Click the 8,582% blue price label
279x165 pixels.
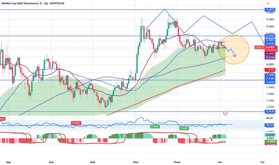click(x=270, y=40)
